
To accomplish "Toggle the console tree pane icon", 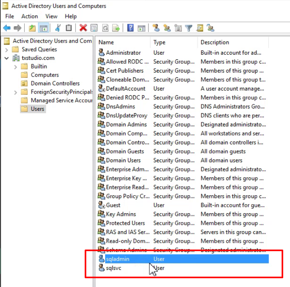I will coord(44,28).
